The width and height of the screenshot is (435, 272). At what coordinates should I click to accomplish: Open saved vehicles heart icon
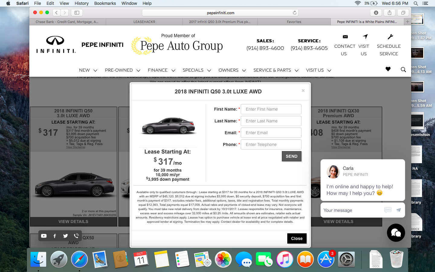388,69
